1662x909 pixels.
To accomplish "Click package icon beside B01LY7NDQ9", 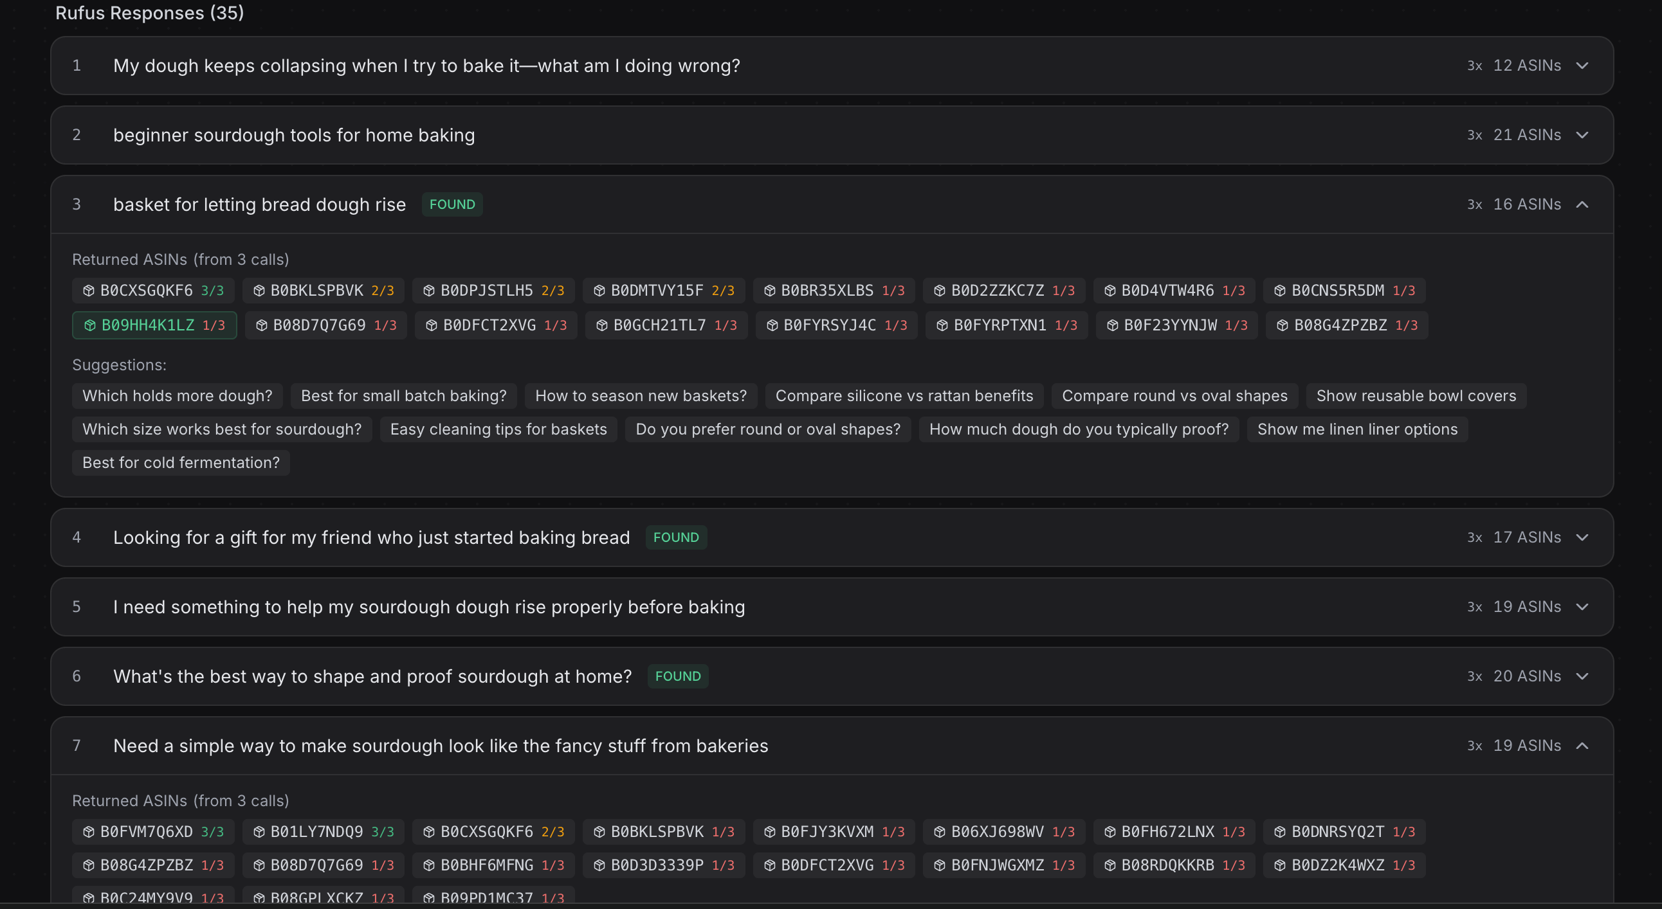I will pyautogui.click(x=259, y=833).
